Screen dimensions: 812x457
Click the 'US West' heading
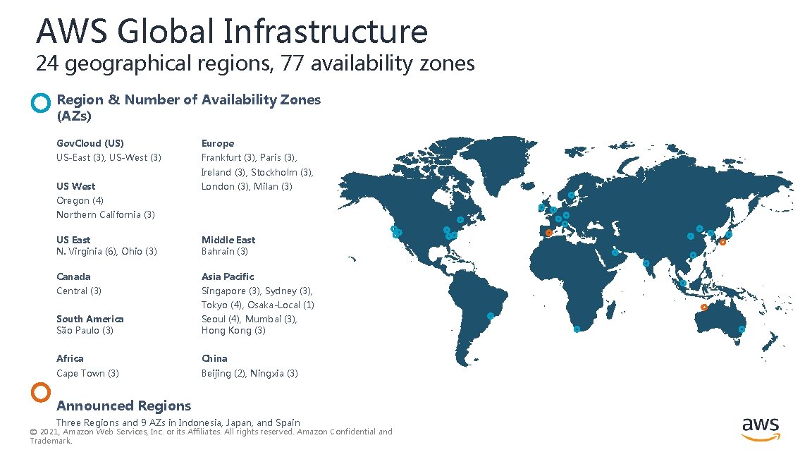click(75, 186)
